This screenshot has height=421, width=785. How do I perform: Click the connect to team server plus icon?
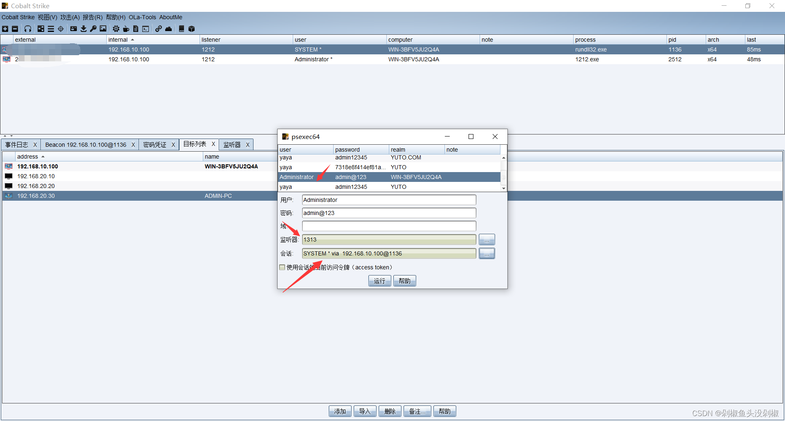pyautogui.click(x=5, y=29)
